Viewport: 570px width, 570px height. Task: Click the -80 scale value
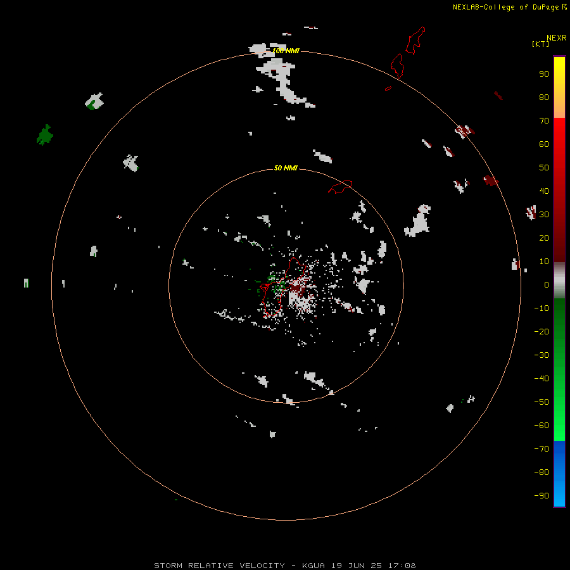tap(541, 472)
